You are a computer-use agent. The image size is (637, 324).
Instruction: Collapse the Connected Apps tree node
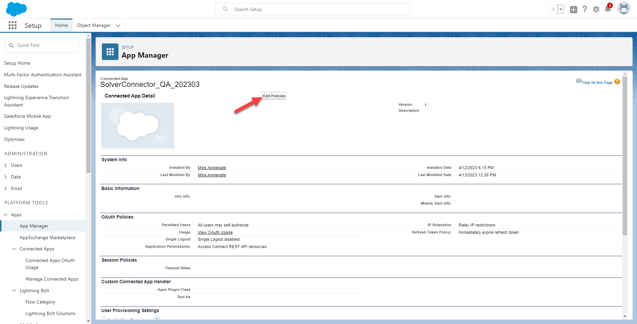(x=14, y=249)
